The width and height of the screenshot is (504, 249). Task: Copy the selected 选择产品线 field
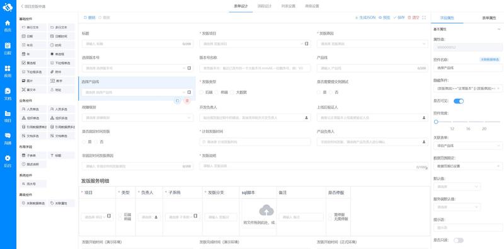tap(177, 101)
